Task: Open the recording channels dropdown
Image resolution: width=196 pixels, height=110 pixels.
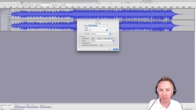Action: [55, 5]
